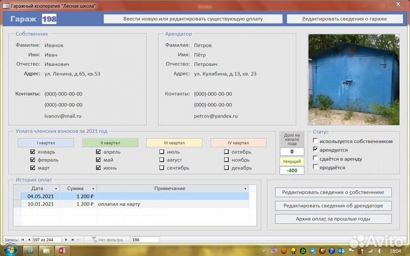The image size is (410, 256).
Task: Open 'Сумма' column filter dropdown
Action: coord(93,188)
